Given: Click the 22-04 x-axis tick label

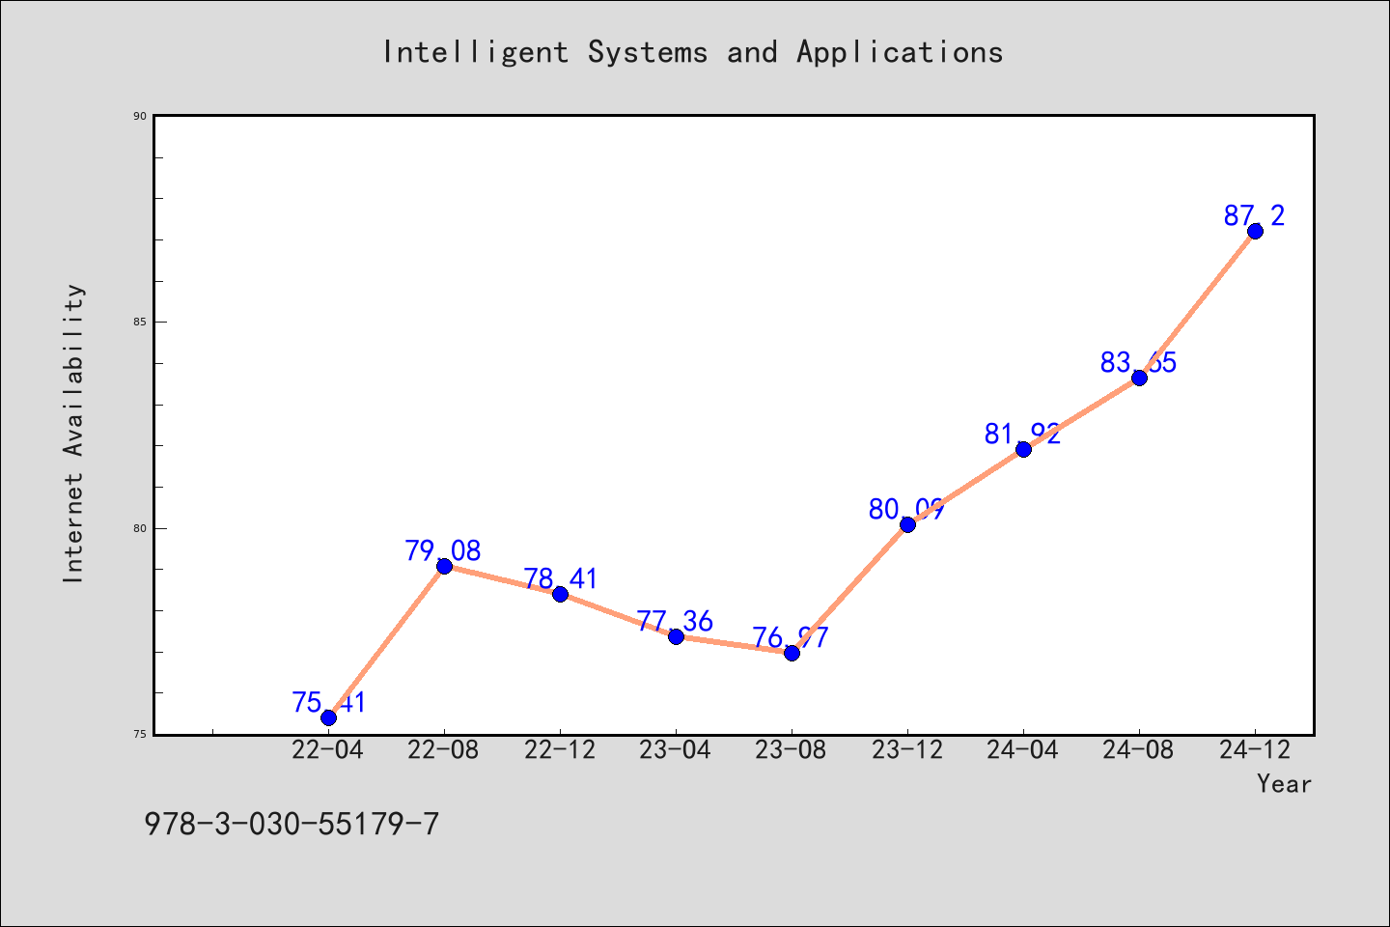Looking at the screenshot, I should (x=328, y=750).
